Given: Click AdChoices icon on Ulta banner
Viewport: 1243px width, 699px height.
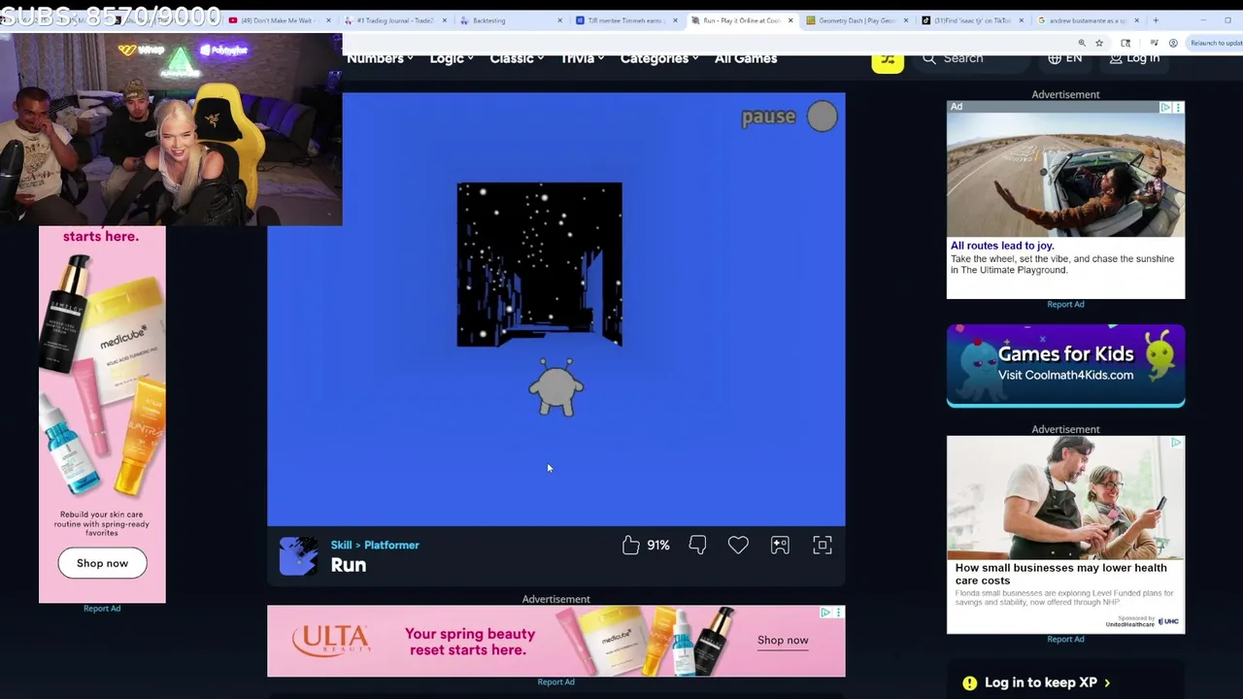Looking at the screenshot, I should (x=825, y=613).
